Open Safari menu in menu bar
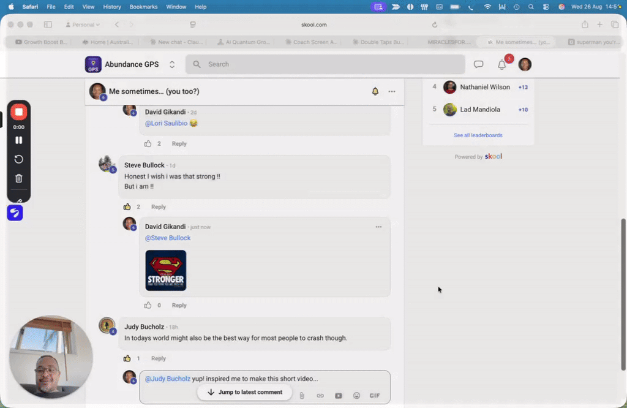Image resolution: width=627 pixels, height=408 pixels. point(30,7)
